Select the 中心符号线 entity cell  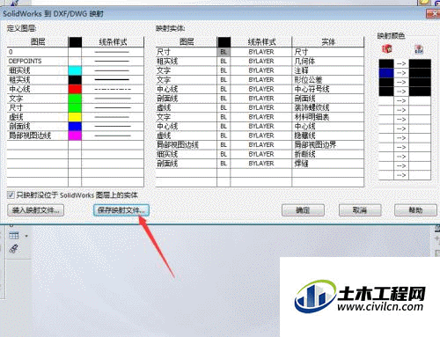pos(328,89)
